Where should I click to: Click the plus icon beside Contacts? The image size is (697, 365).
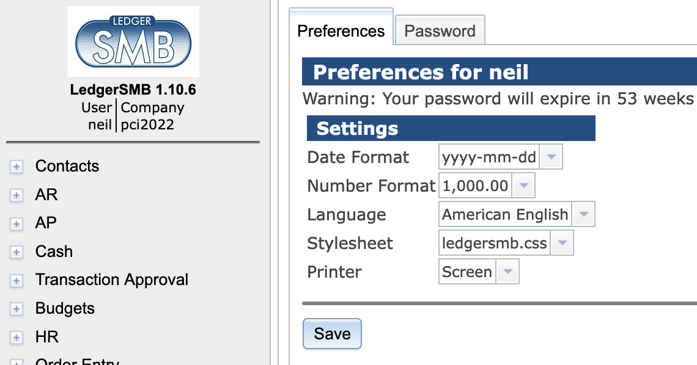pos(16,167)
